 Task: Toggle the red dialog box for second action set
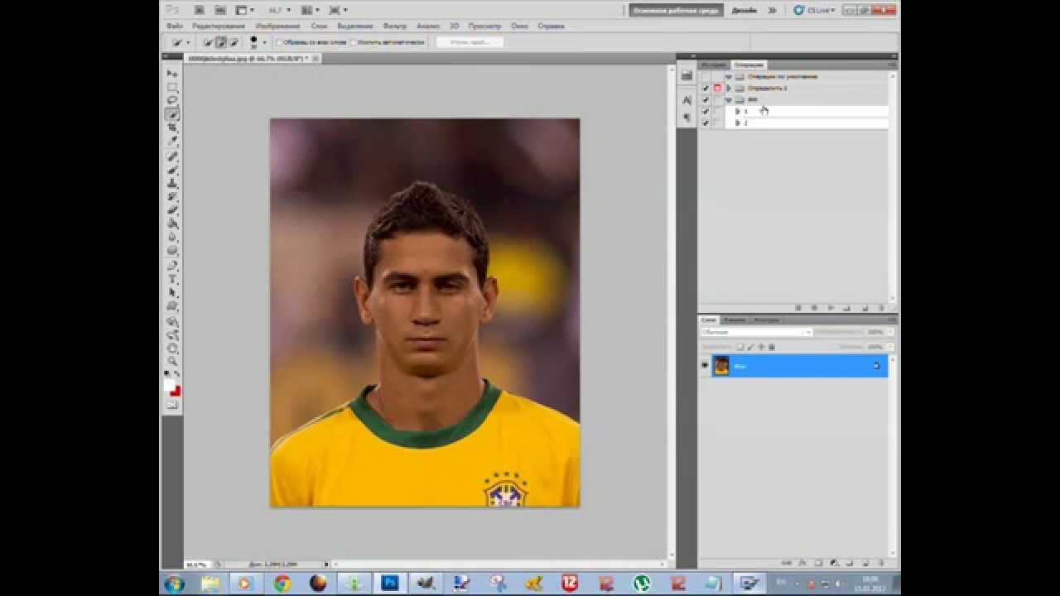(x=717, y=88)
